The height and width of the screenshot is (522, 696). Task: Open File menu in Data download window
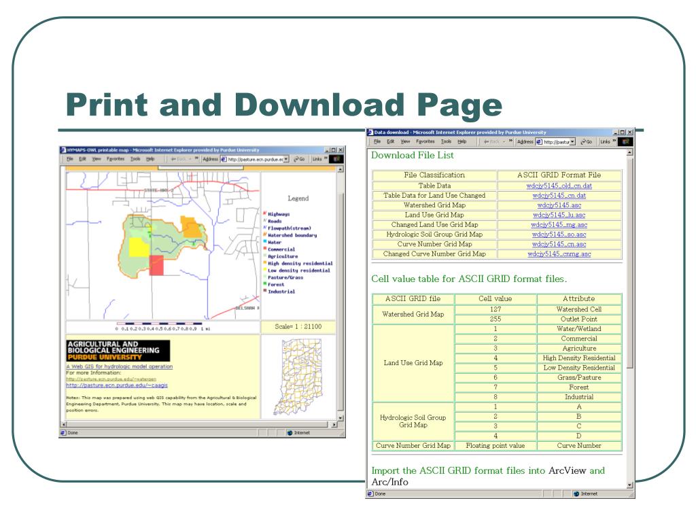[x=377, y=141]
